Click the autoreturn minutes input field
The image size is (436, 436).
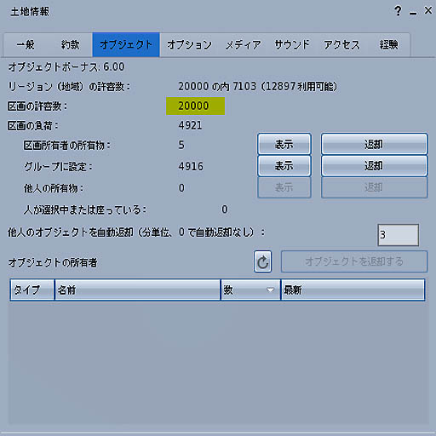coord(398,235)
